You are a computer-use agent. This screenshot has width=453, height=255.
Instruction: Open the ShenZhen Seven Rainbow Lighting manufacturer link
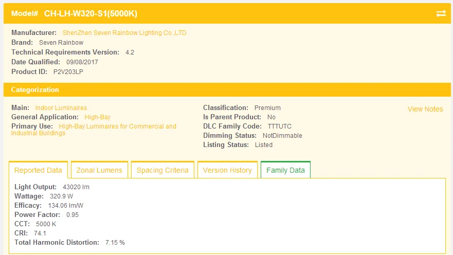coord(124,33)
